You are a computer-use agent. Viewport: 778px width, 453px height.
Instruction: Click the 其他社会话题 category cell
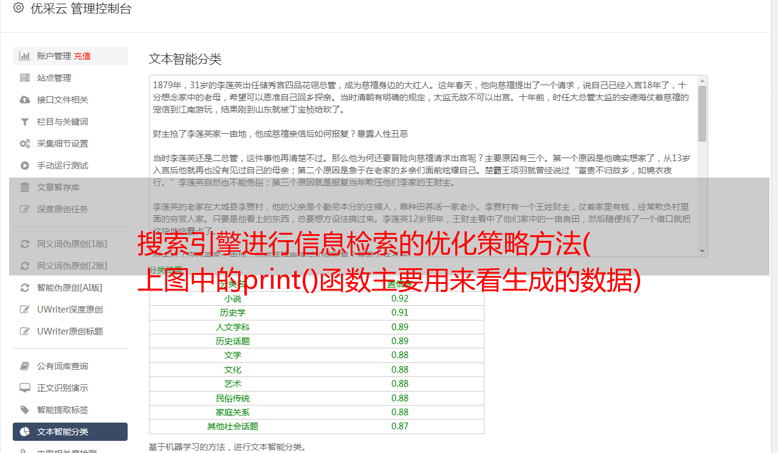tap(233, 426)
